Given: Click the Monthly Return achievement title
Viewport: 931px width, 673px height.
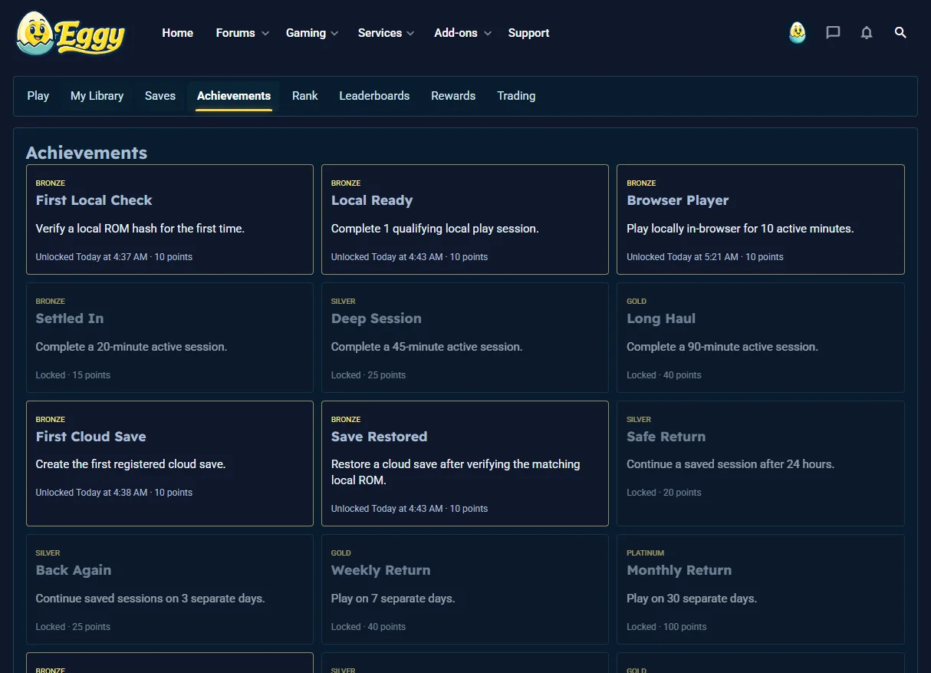Looking at the screenshot, I should tap(679, 570).
